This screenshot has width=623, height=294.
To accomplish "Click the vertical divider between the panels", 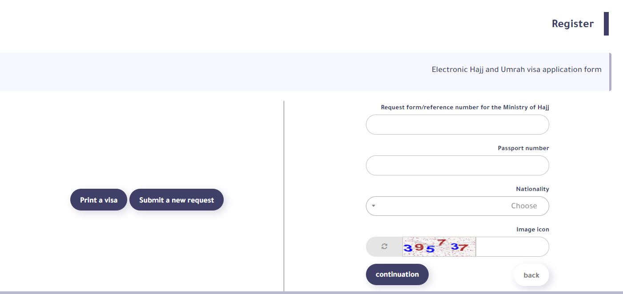I will [284, 195].
